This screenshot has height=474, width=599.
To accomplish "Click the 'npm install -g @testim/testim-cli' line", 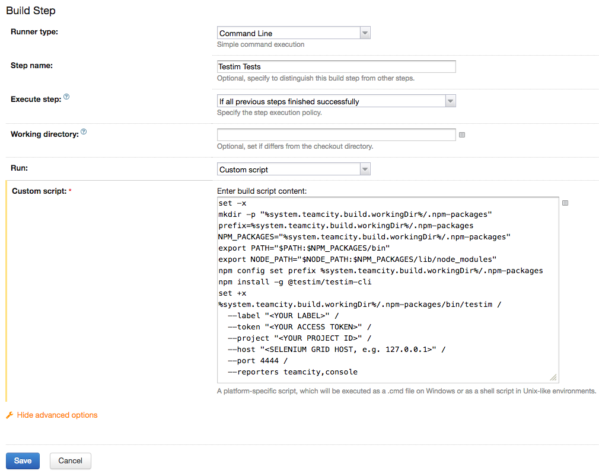I will point(295,281).
